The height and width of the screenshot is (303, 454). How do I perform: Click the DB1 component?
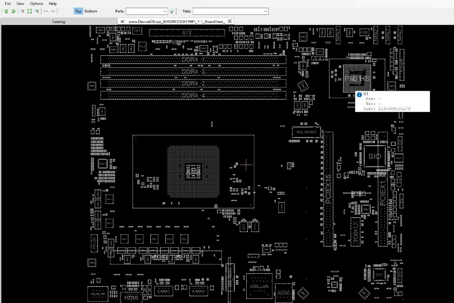pos(103,164)
